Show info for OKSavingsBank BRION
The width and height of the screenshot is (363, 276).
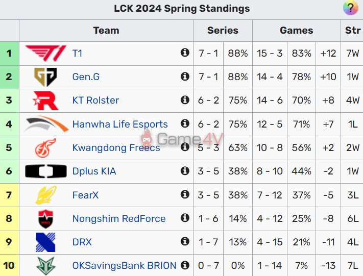tap(185, 265)
